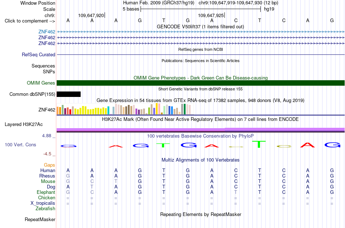The width and height of the screenshot is (345, 228).
Task: Select the 'Zebrafish' species row label
Action: (x=45, y=209)
